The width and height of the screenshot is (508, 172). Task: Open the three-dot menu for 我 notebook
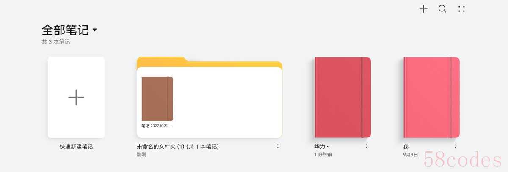click(x=456, y=147)
